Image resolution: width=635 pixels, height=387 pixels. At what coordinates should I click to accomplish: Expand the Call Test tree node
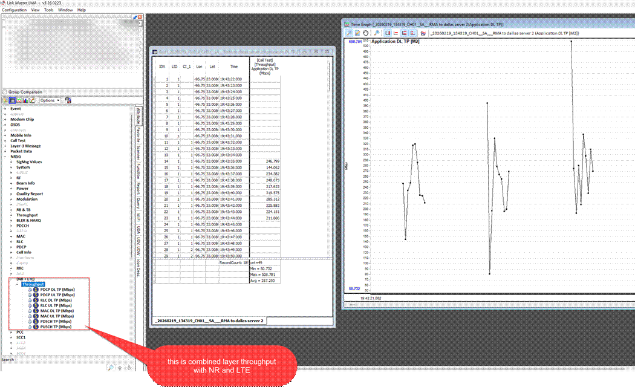(x=5, y=140)
